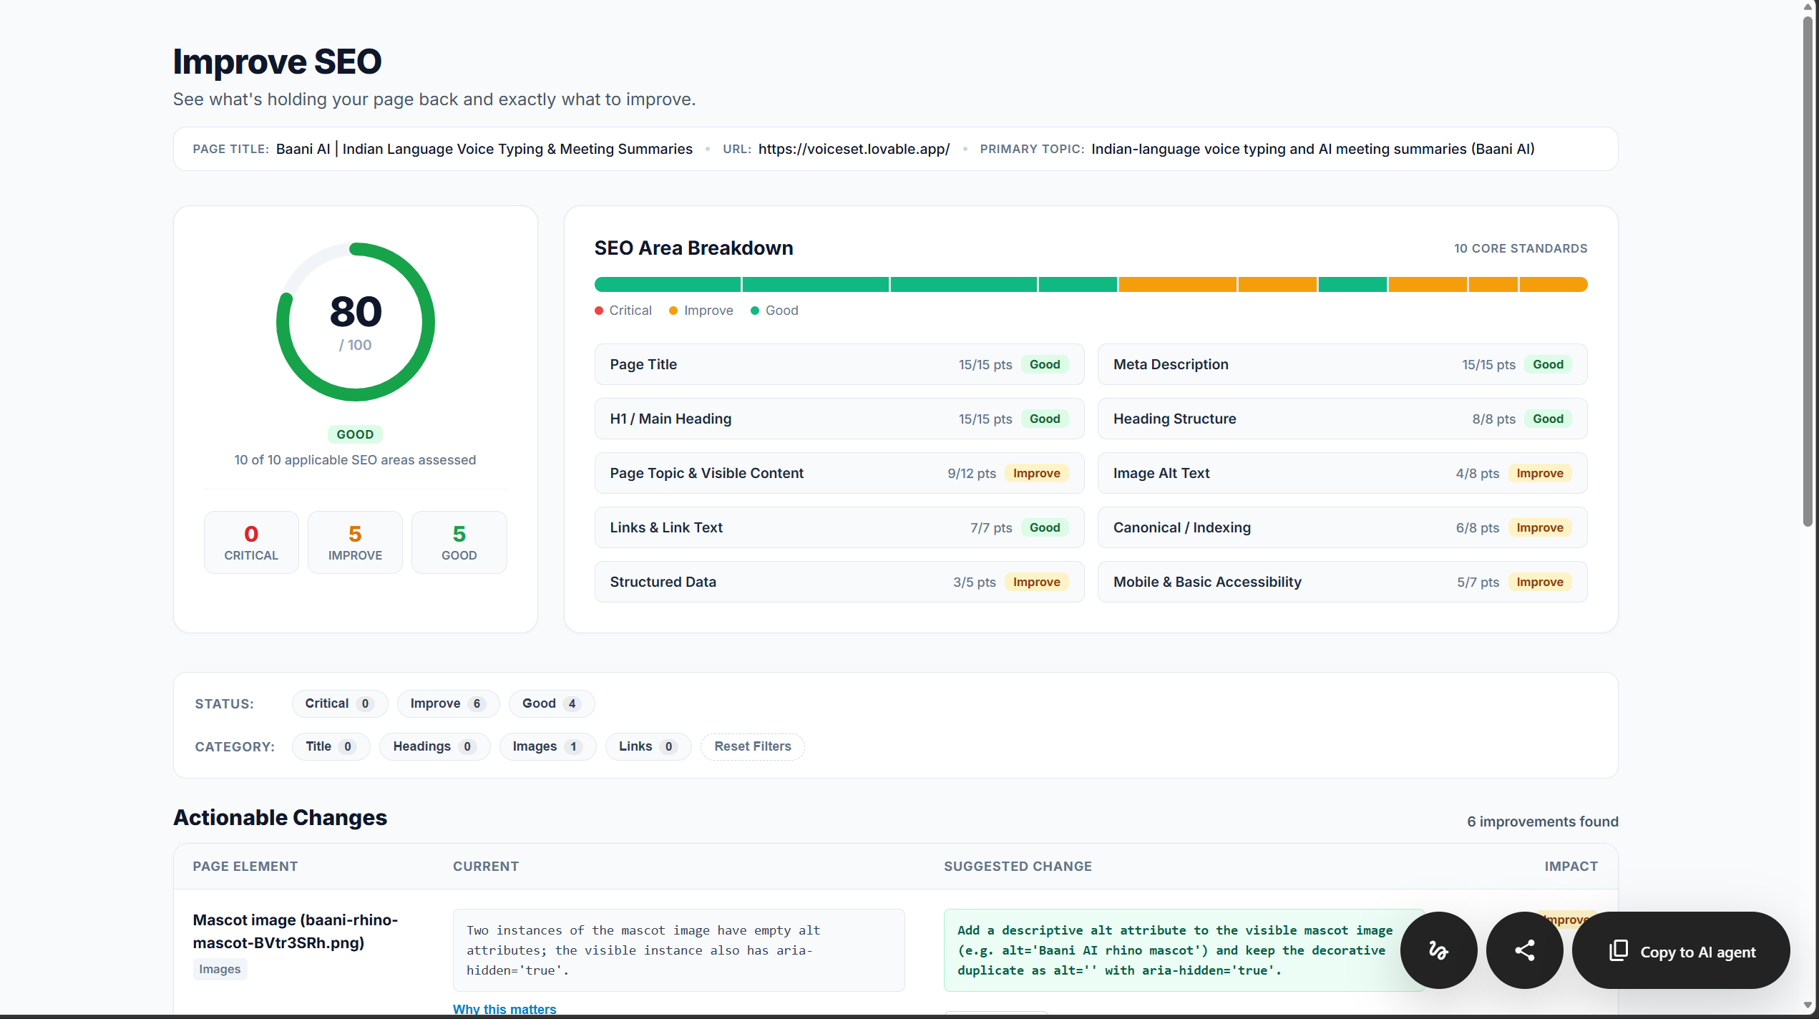The image size is (1819, 1019).
Task: Select the Canonical / Indexing card
Action: [1342, 527]
